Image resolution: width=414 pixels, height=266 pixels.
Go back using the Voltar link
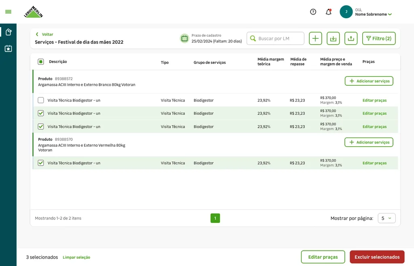44,34
